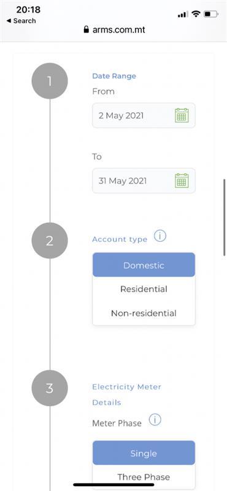This screenshot has width=227, height=491.
Task: Click the To date field showing 31 May 2021
Action: pos(144,180)
